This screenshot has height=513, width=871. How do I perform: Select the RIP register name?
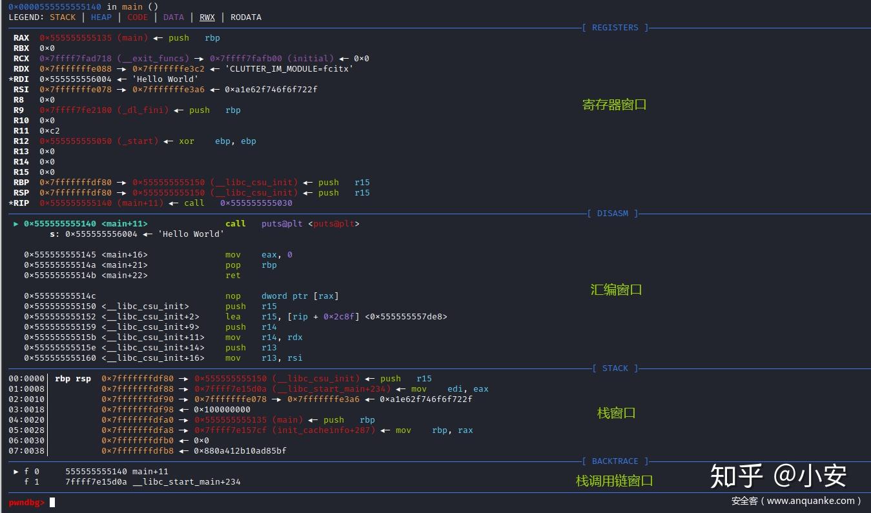coord(21,203)
